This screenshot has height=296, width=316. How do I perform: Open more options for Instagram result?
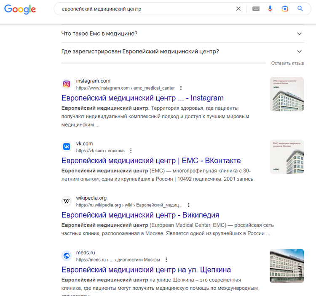pos(181,88)
